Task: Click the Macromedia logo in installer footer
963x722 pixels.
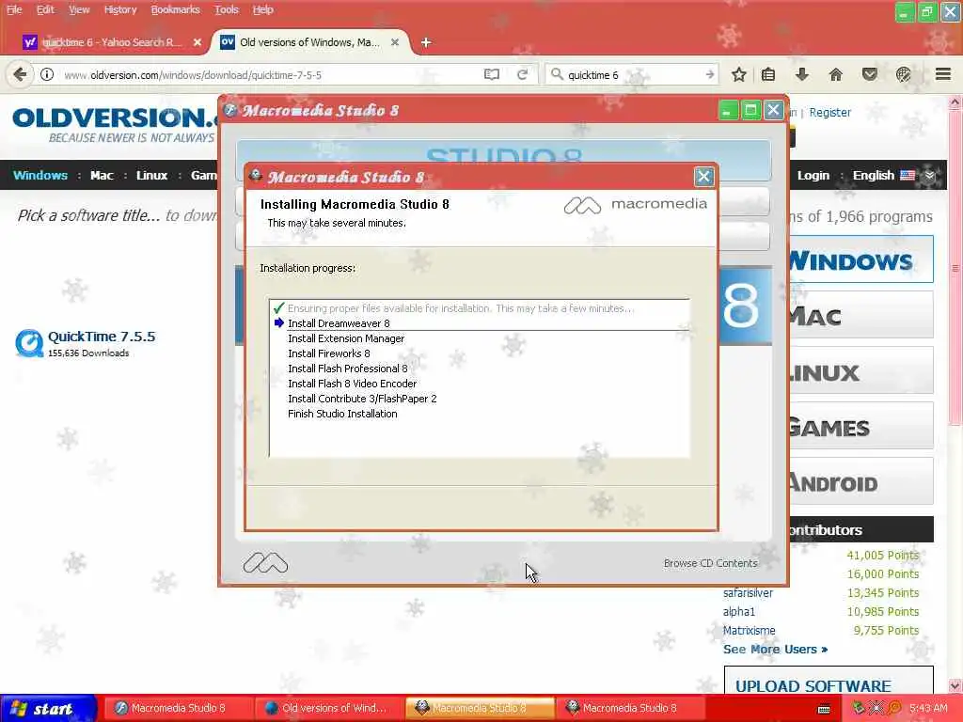Action: click(265, 562)
